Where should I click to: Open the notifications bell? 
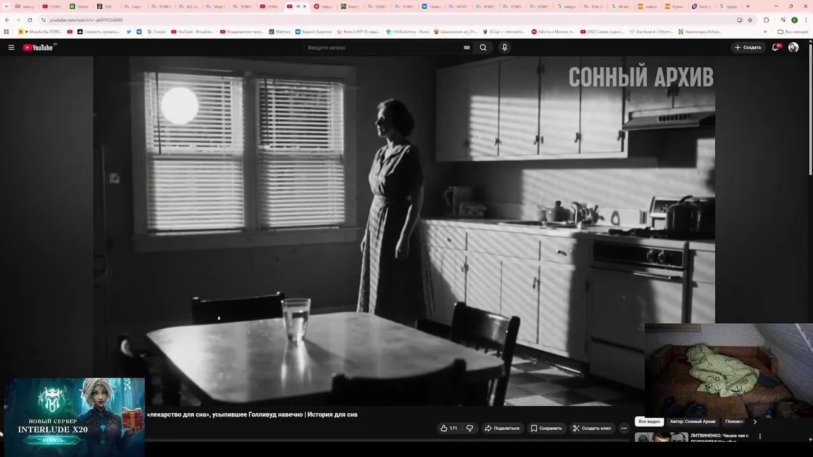[775, 48]
